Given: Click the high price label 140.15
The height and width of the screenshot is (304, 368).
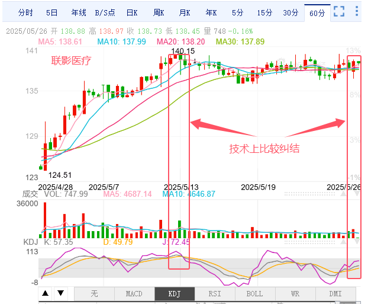Looking at the screenshot, I should [x=183, y=51].
